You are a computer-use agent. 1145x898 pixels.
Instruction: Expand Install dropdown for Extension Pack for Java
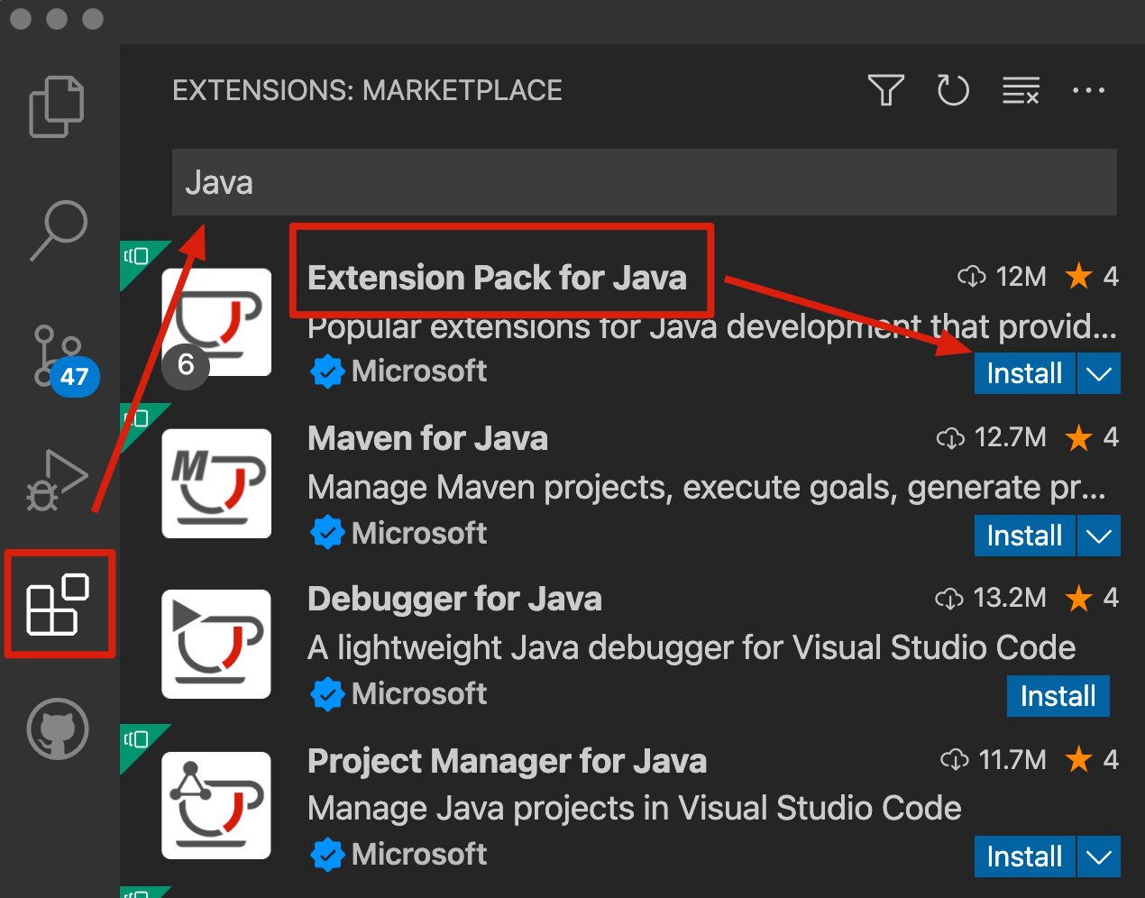(x=1098, y=373)
